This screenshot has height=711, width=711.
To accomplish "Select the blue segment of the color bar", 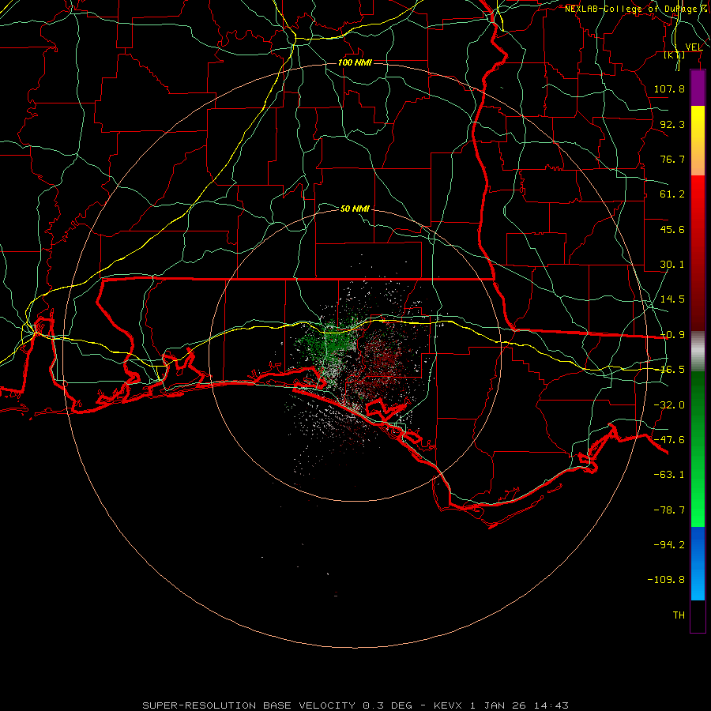I will pyautogui.click(x=698, y=564).
